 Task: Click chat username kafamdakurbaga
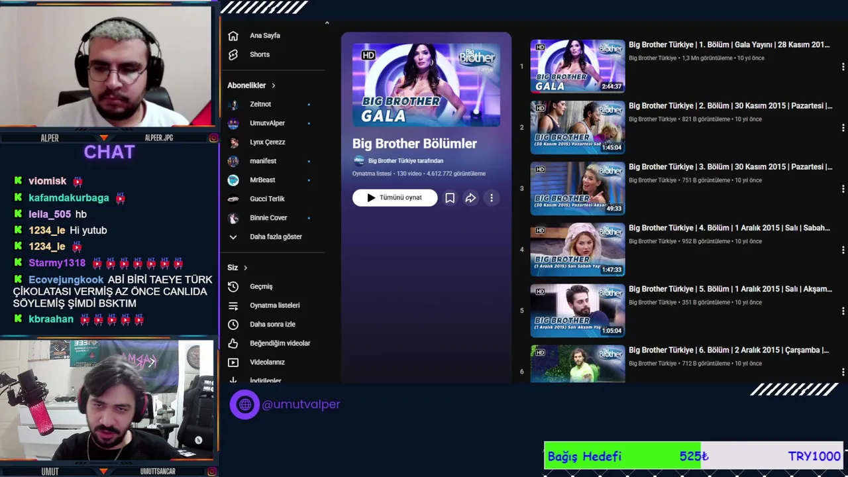pos(69,197)
